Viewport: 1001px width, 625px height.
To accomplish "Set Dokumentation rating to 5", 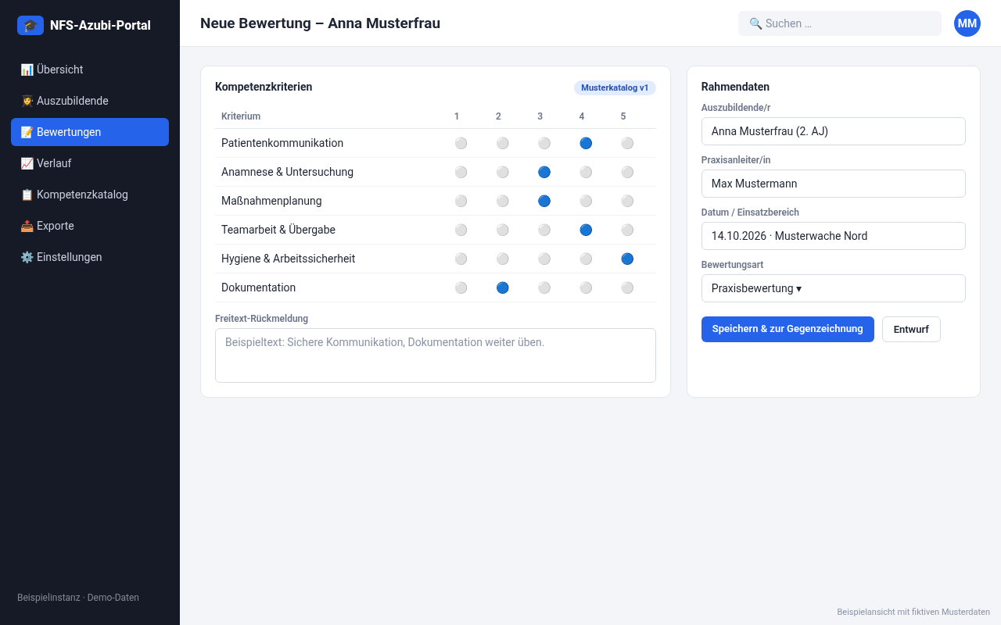I will point(627,287).
